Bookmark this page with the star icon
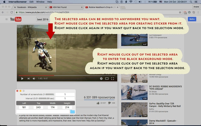Image resolution: width=201 pixels, height=126 pixels. [180, 12]
